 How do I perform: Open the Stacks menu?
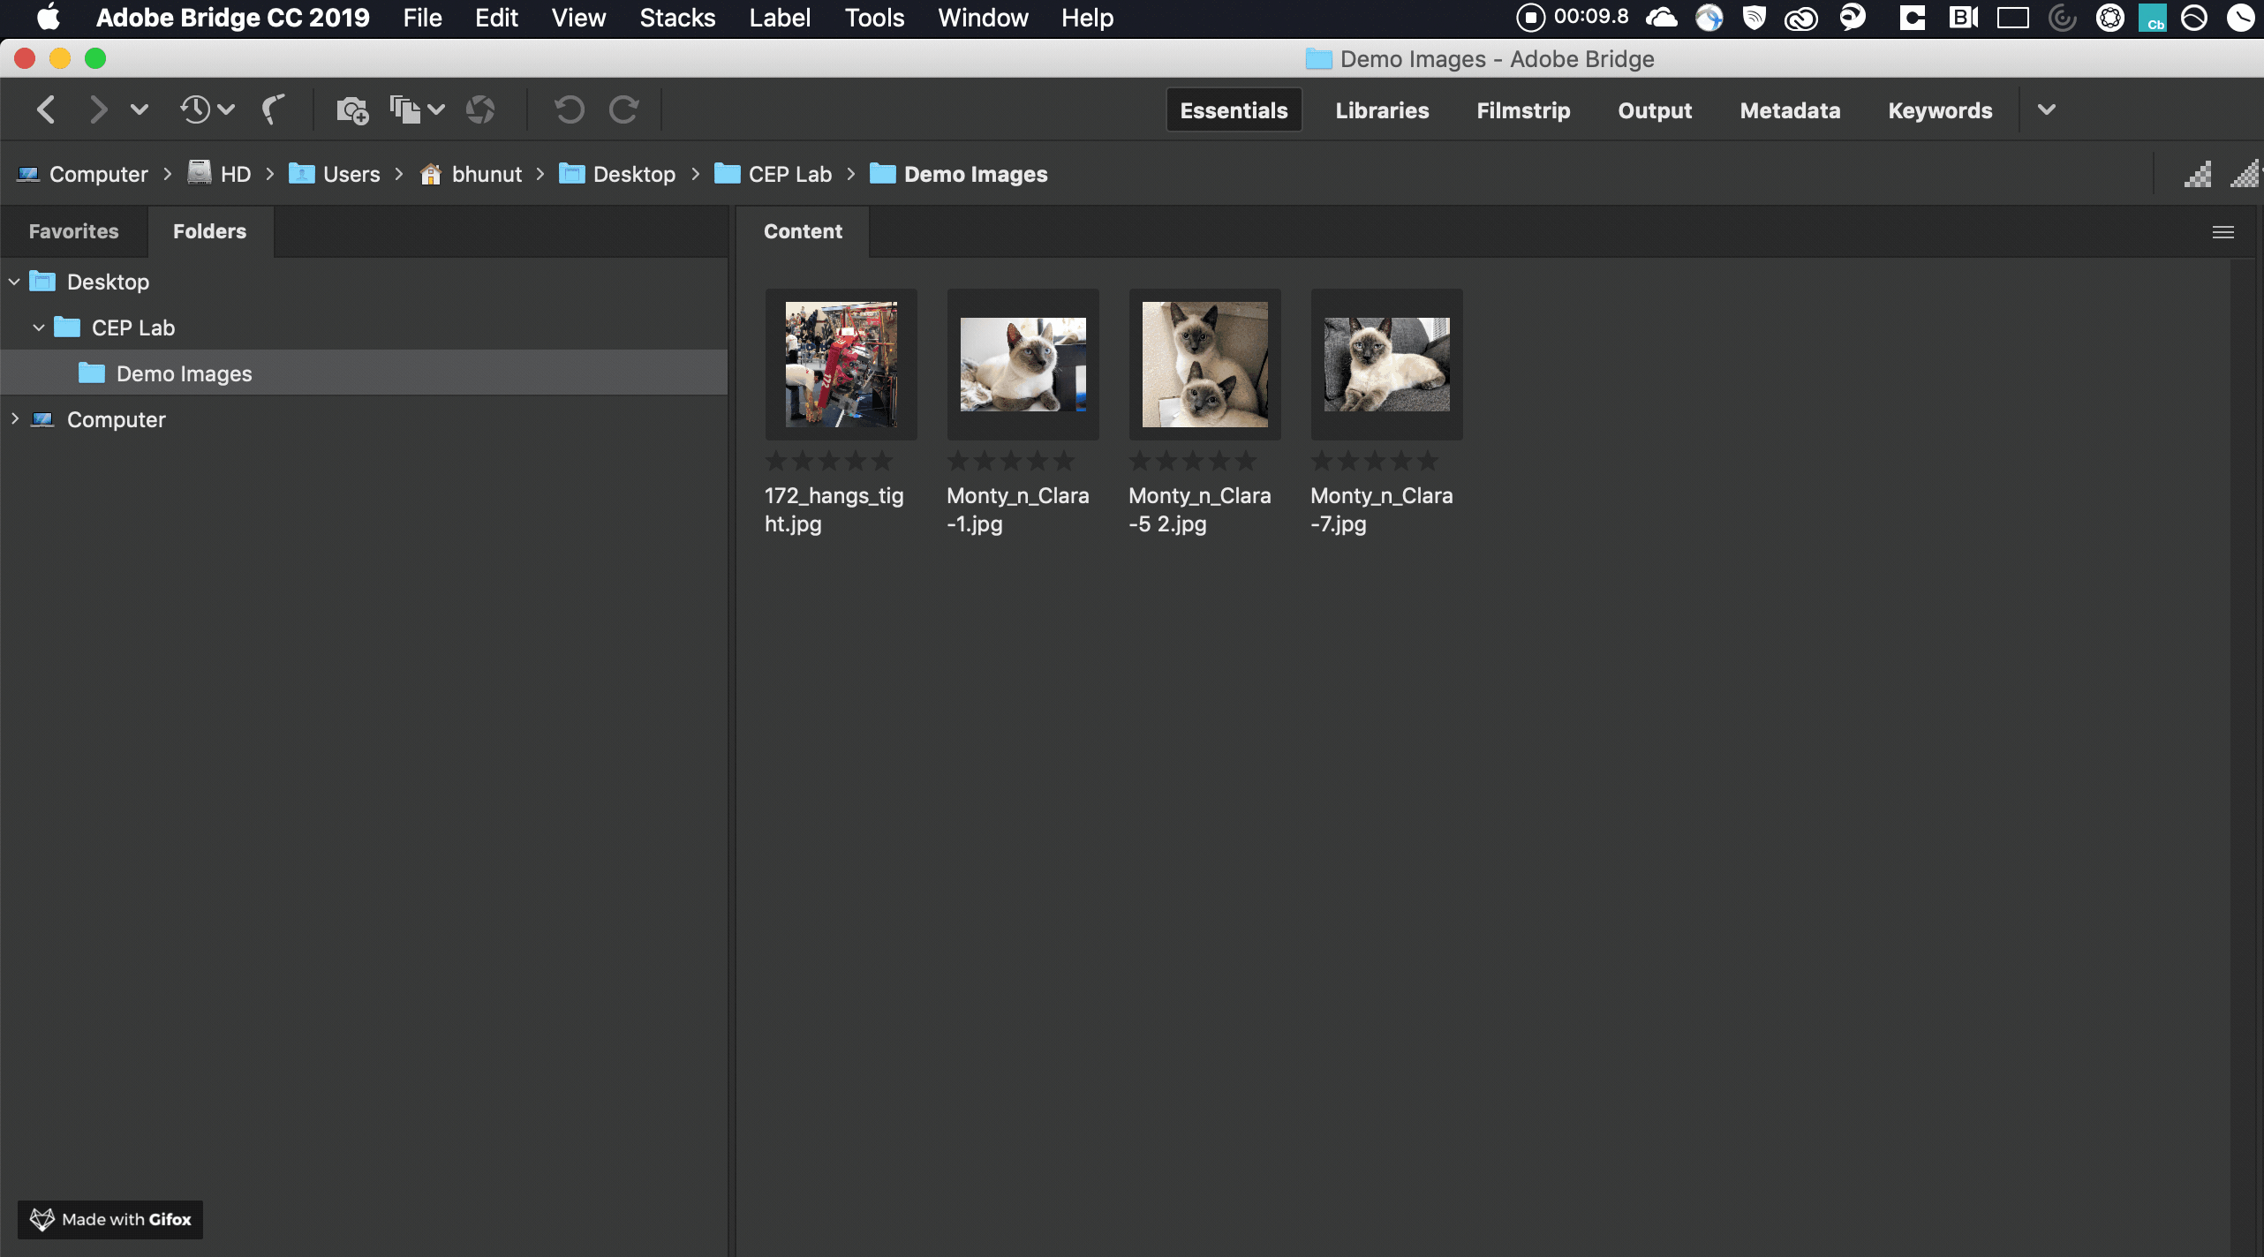point(677,18)
